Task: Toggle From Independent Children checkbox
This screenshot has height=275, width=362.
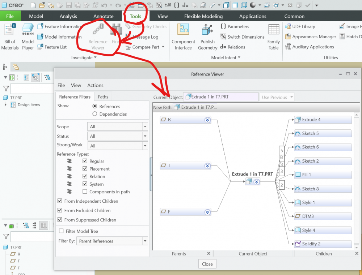Action: [60, 201]
